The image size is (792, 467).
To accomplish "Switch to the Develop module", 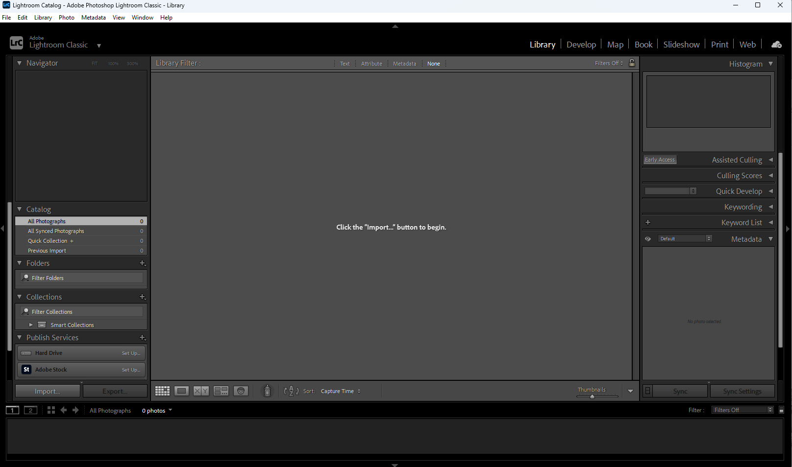I will [581, 45].
